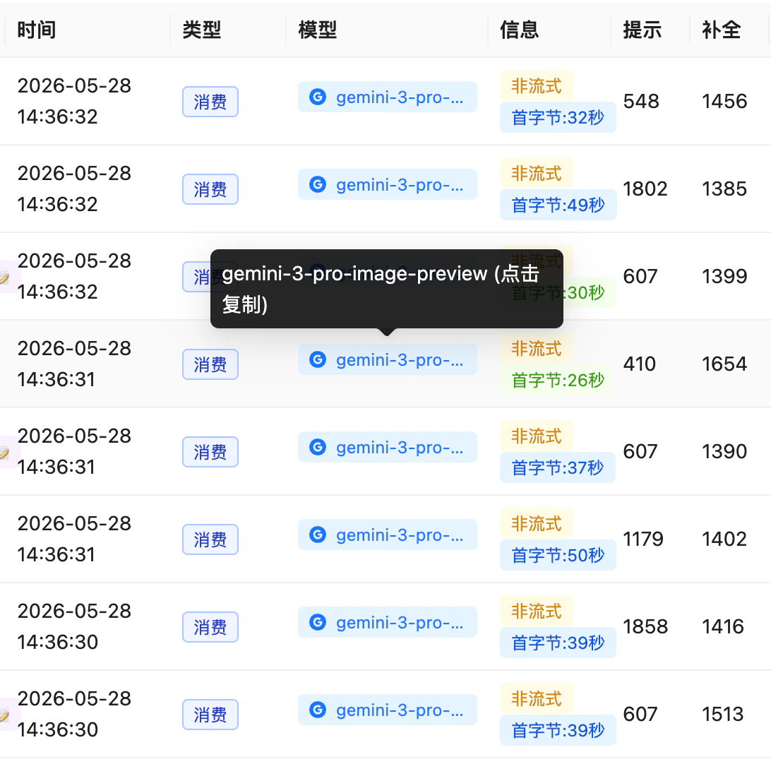Click prompt value 607 beside completion 1513

(x=640, y=714)
